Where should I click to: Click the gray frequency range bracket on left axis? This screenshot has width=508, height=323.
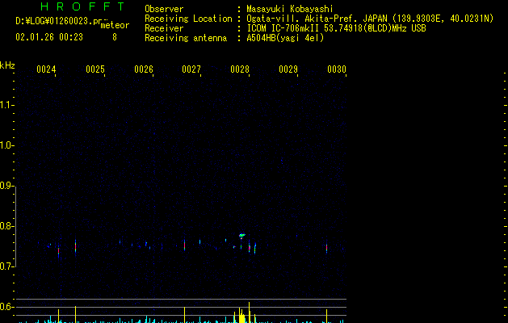tap(15, 227)
